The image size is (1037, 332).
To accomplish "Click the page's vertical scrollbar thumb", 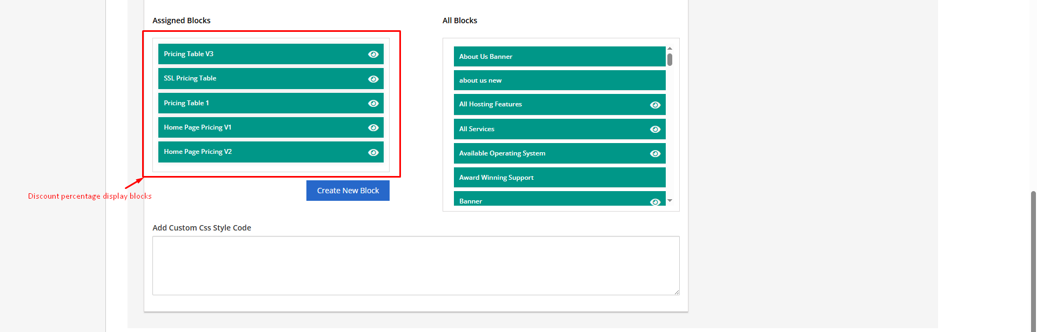I will click(x=1033, y=259).
